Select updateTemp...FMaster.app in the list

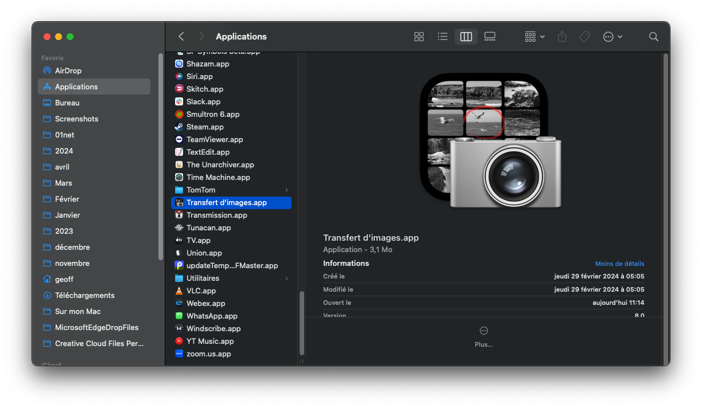click(231, 265)
